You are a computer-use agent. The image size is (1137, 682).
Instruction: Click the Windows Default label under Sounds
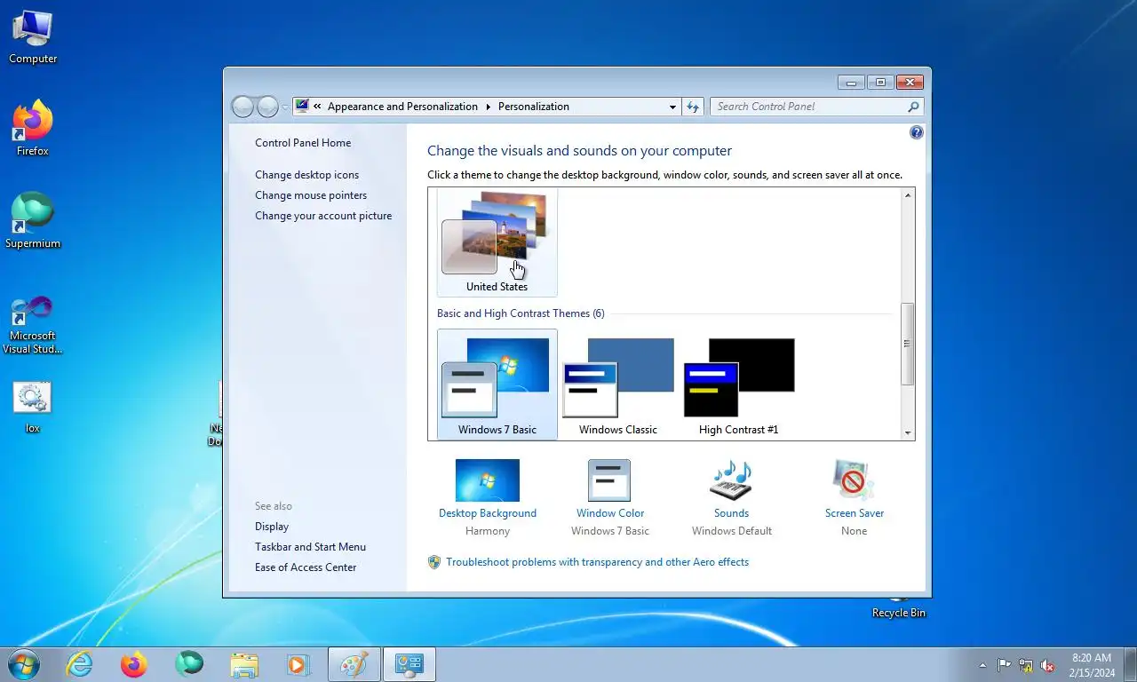[x=732, y=531]
